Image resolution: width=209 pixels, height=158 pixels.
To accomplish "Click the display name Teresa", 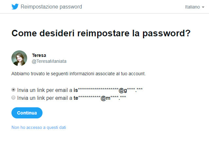I will [x=39, y=55].
